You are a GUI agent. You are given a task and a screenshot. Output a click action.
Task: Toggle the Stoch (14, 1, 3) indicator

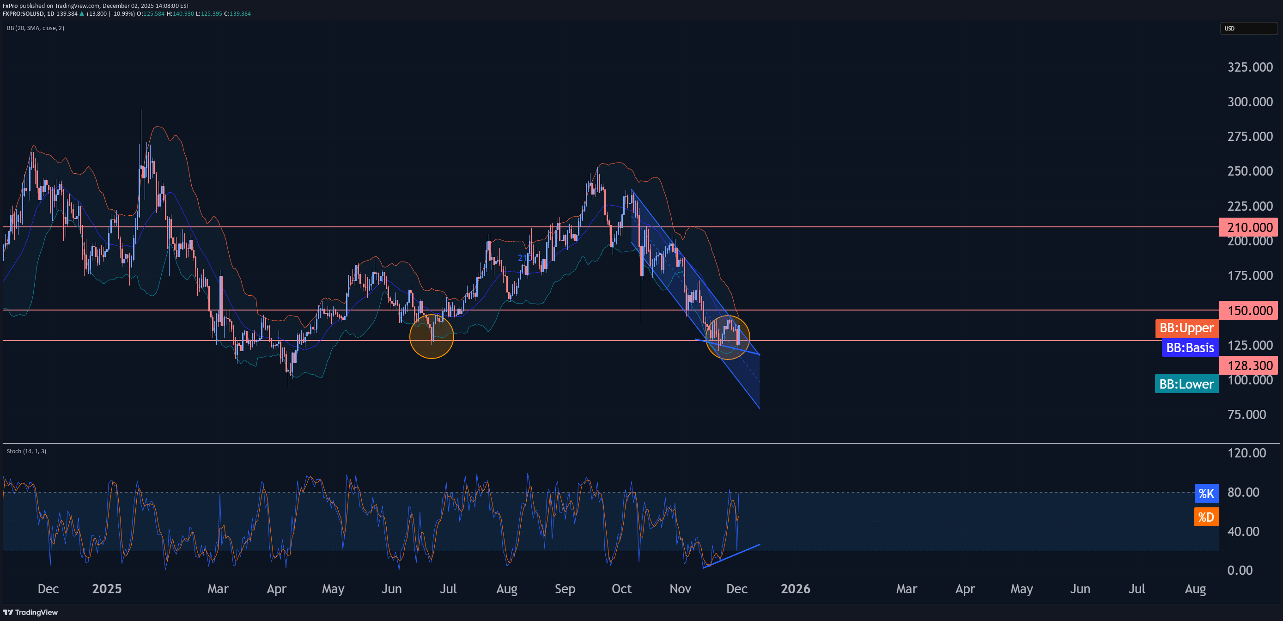pos(27,451)
